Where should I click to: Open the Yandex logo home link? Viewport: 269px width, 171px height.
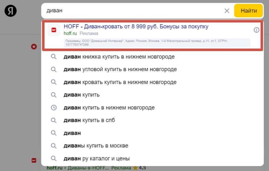[x=10, y=11]
